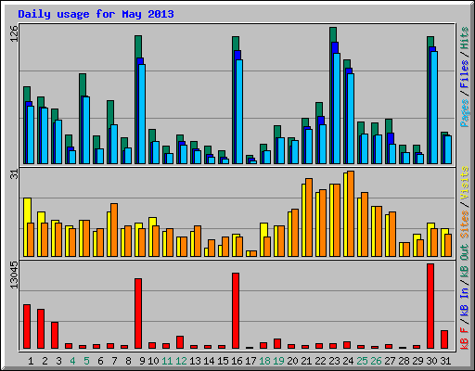Click day label "23" on the axis
Screen dimensions: 475x371
tap(334, 361)
